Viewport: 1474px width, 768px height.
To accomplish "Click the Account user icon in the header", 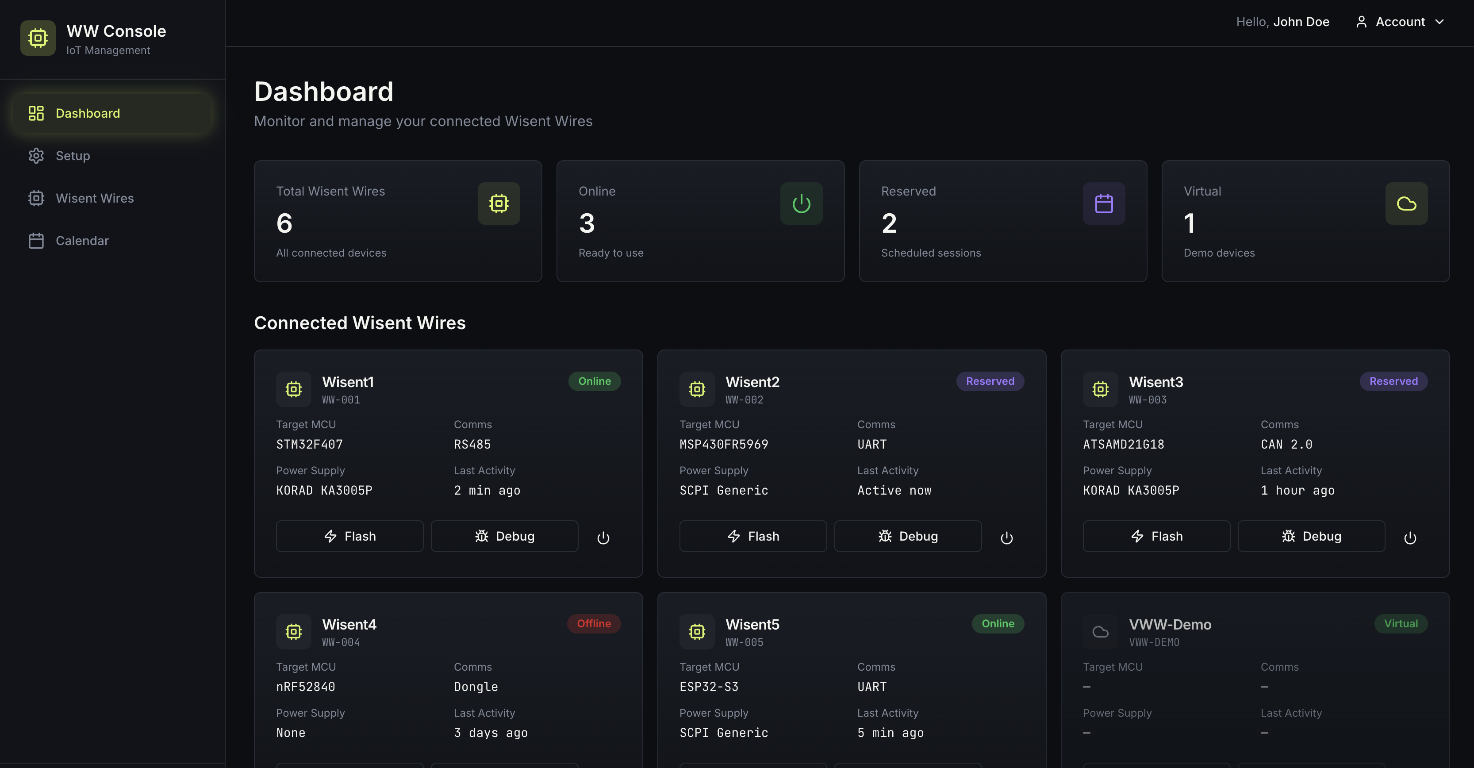I will 1361,22.
